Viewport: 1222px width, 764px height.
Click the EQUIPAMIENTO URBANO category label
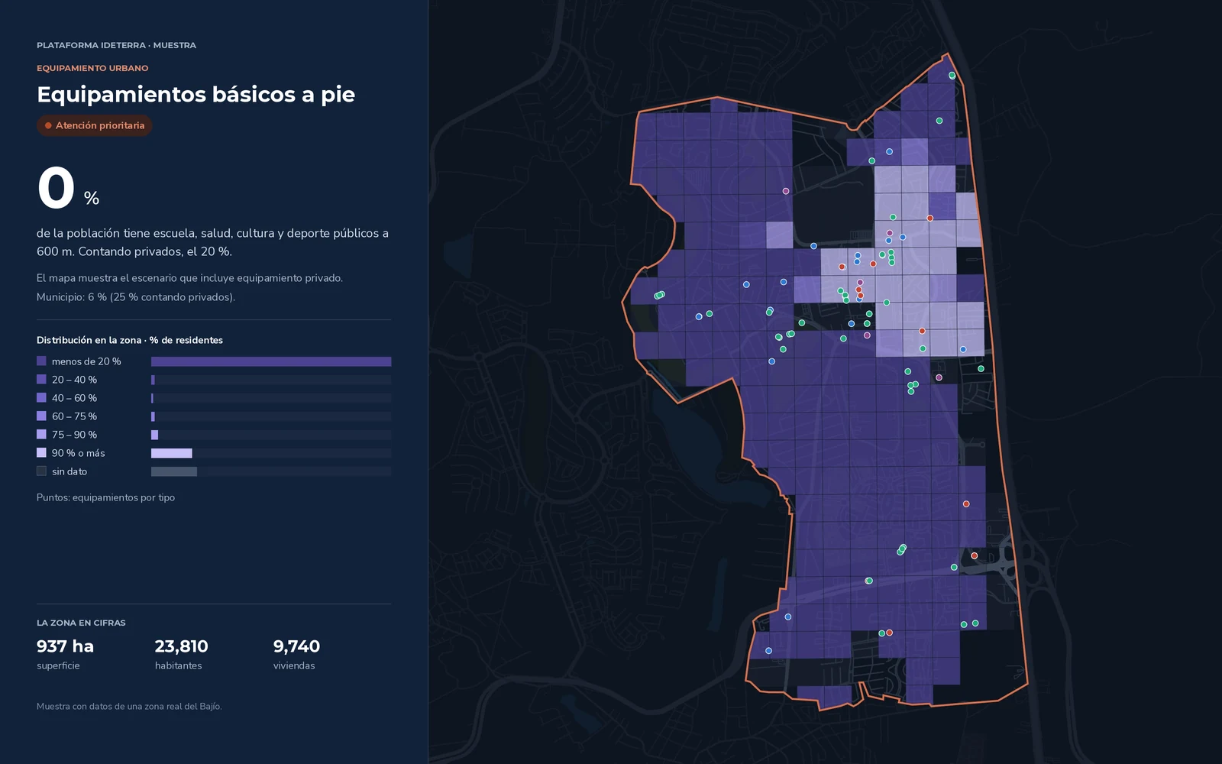pyautogui.click(x=92, y=68)
